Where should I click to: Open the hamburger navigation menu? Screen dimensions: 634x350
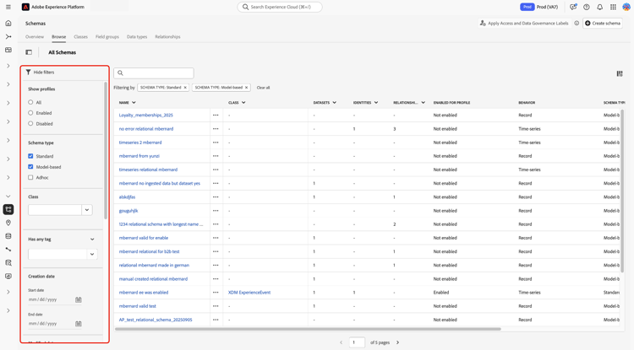8,7
